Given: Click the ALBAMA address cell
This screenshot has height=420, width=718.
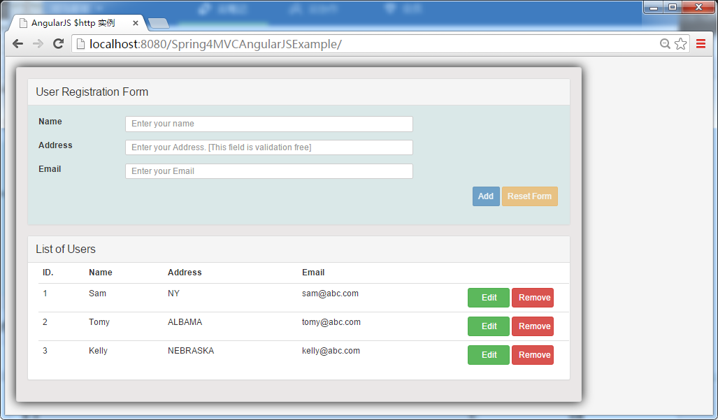Looking at the screenshot, I should tap(185, 322).
